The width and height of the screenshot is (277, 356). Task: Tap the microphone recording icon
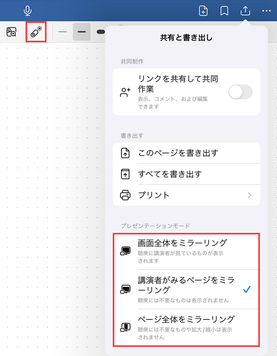coord(27,11)
